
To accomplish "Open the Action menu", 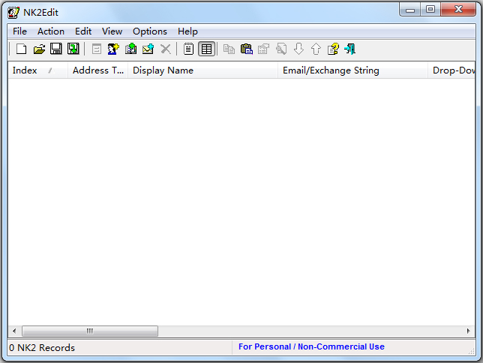I will [x=51, y=31].
